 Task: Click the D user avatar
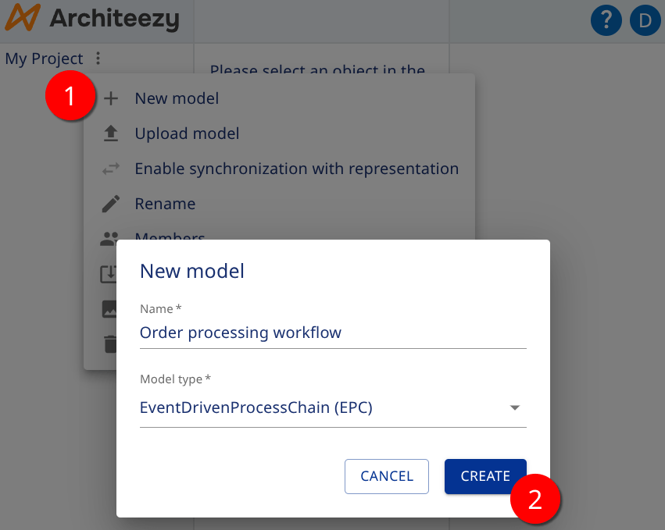(645, 20)
